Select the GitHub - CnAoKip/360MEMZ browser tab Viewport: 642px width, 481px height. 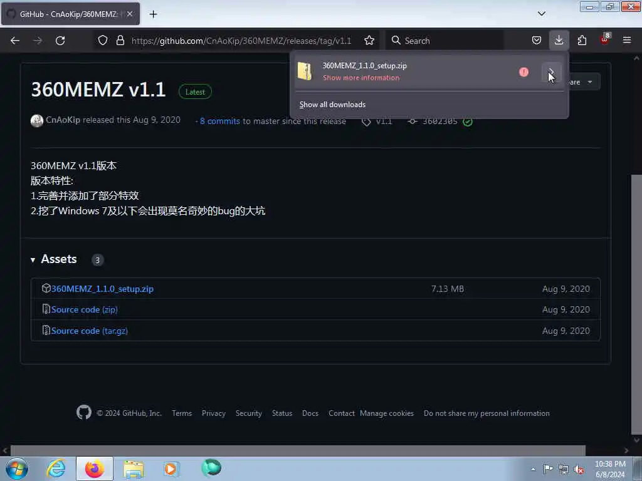[70, 14]
